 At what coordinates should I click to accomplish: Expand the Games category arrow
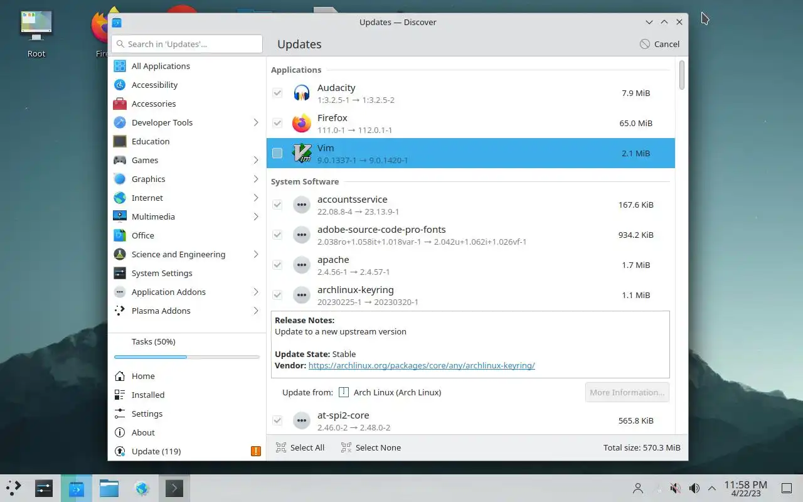point(256,160)
